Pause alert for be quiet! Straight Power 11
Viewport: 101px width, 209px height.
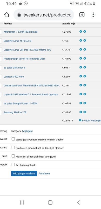pyautogui.click(x=80, y=103)
